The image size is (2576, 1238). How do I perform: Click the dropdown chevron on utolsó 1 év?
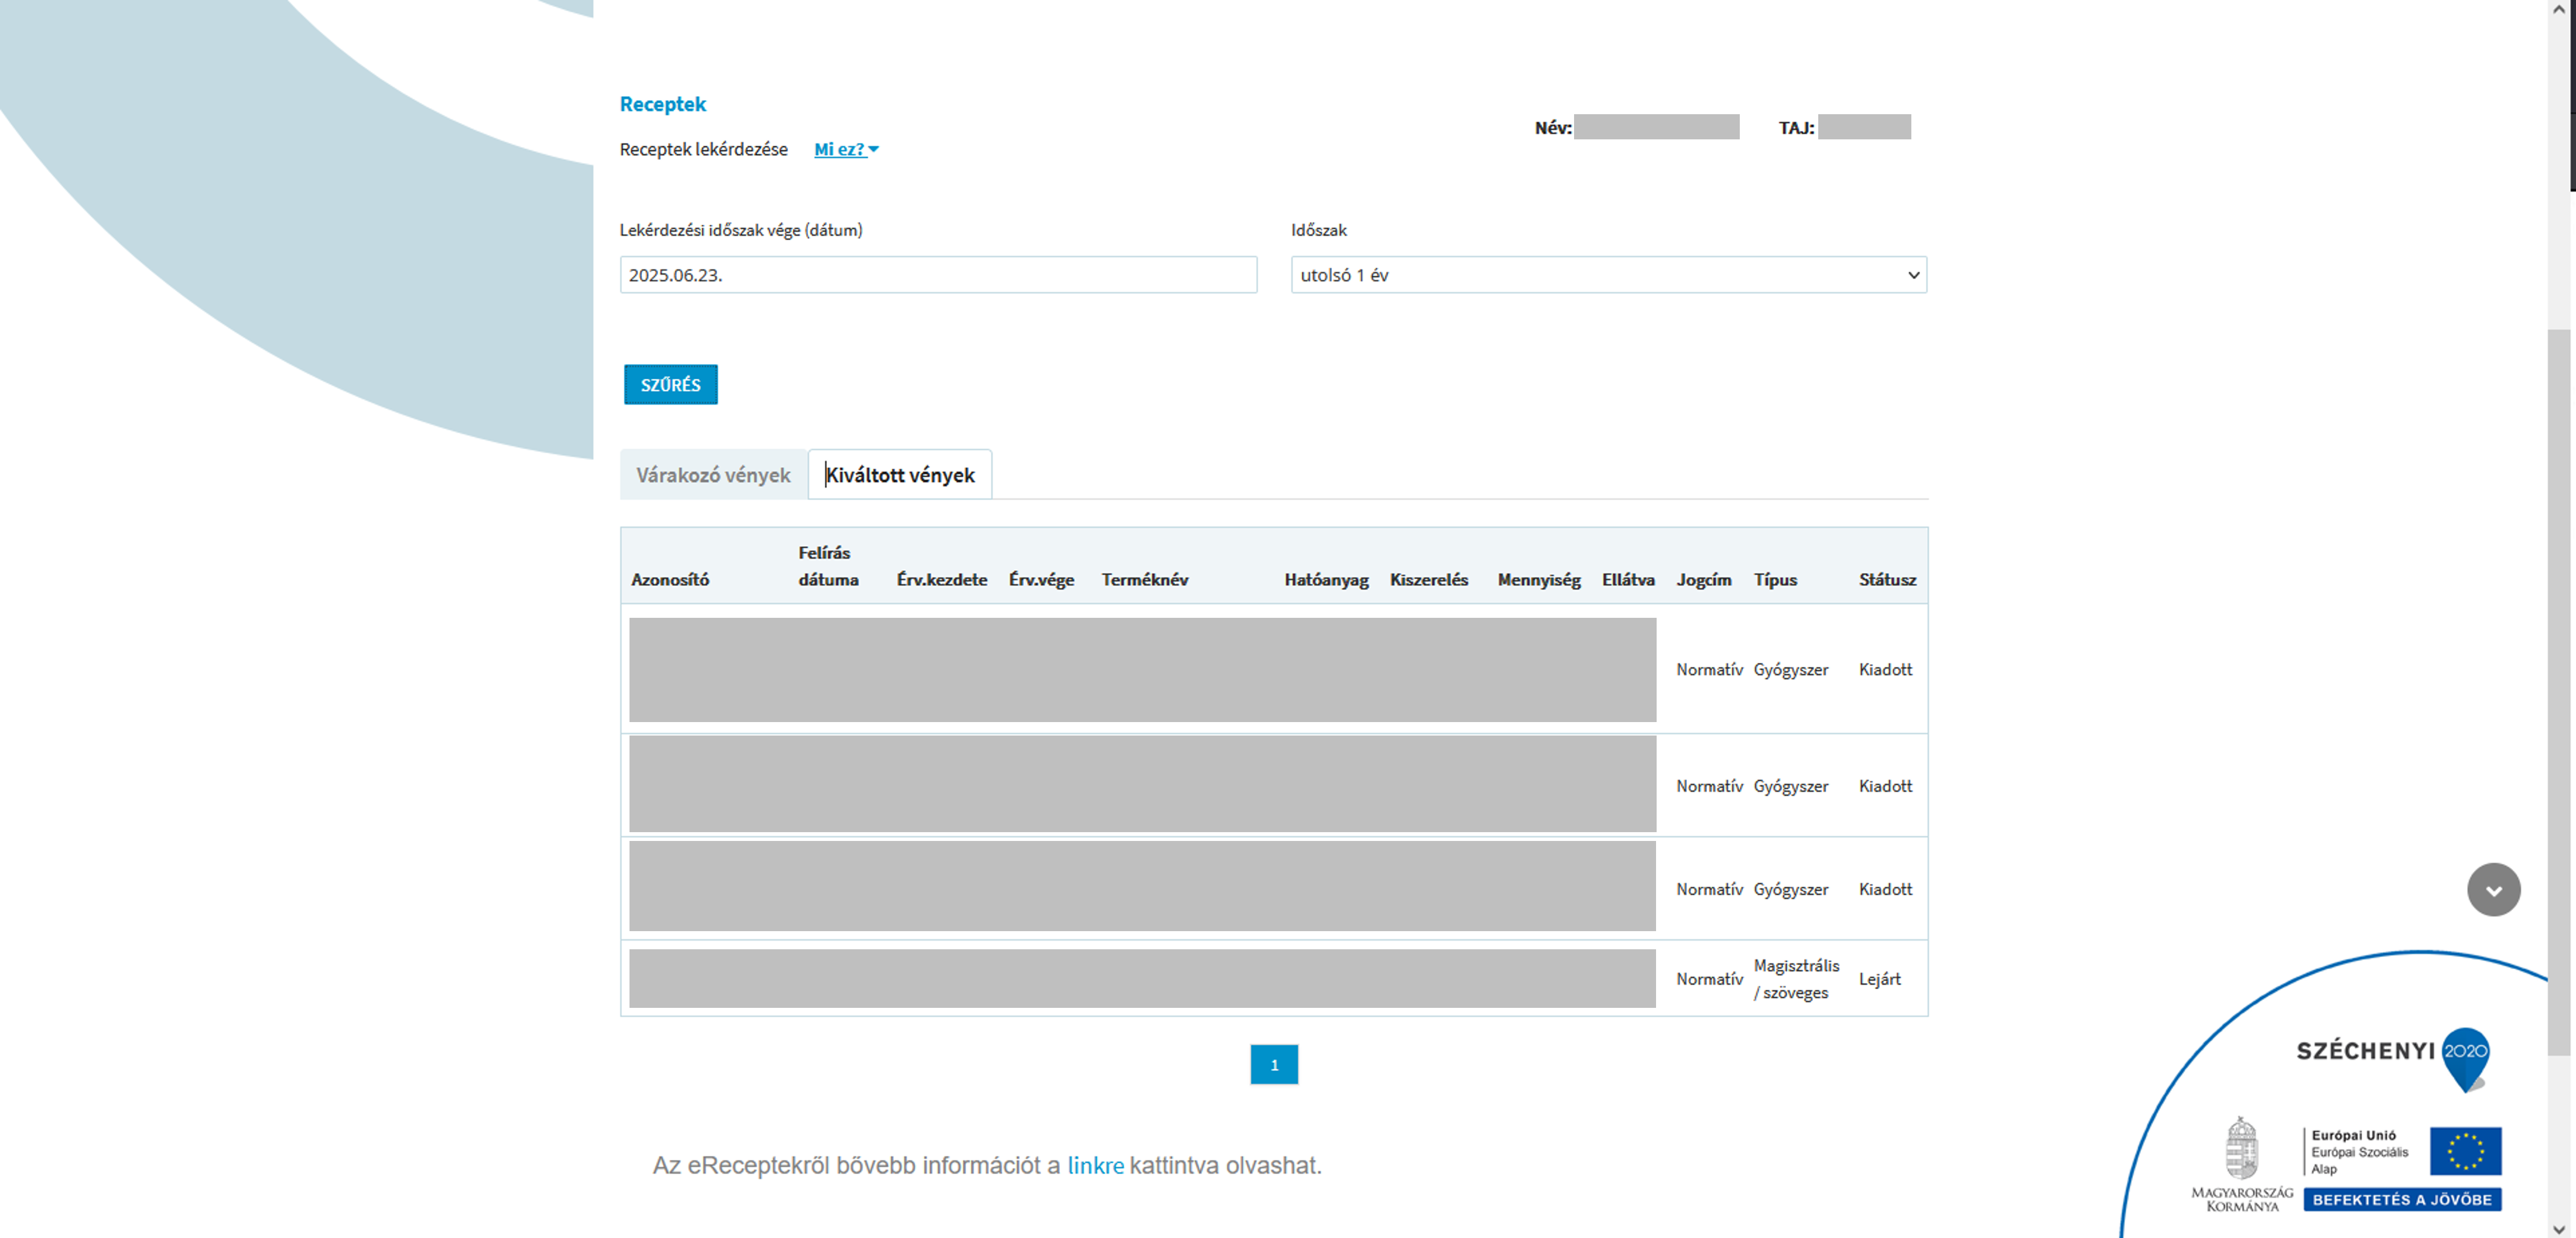pos(1913,275)
